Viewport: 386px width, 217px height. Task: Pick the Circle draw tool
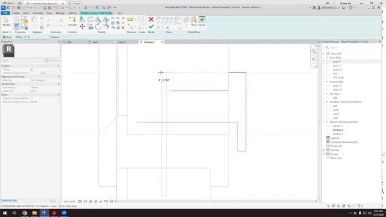176,19
